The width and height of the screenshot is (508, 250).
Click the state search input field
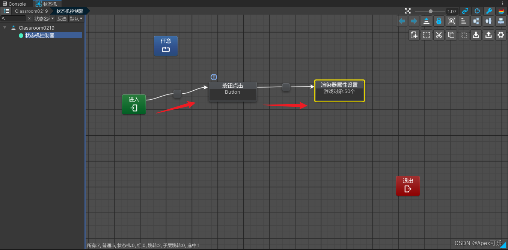point(14,18)
